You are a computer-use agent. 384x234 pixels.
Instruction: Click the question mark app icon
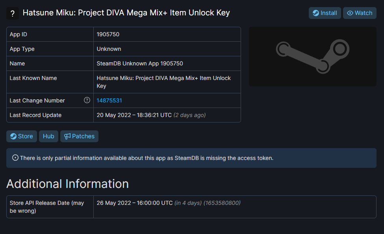[13, 13]
